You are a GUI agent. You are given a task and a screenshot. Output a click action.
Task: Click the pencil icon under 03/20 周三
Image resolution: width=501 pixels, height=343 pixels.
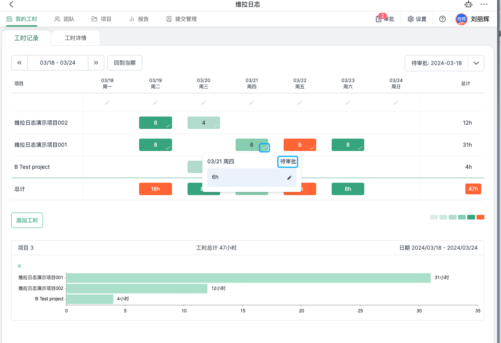point(204,103)
